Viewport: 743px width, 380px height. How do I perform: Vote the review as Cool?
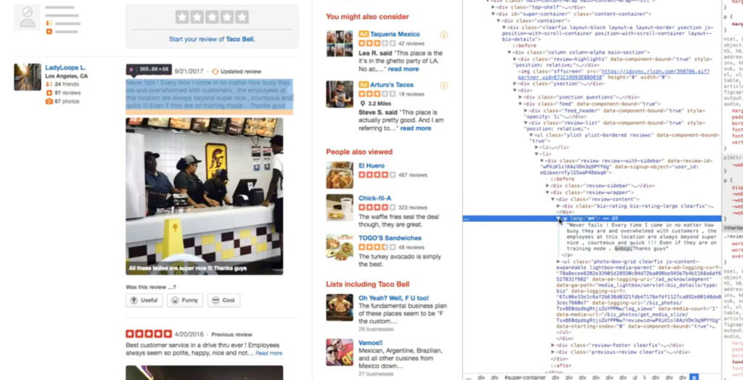223,300
